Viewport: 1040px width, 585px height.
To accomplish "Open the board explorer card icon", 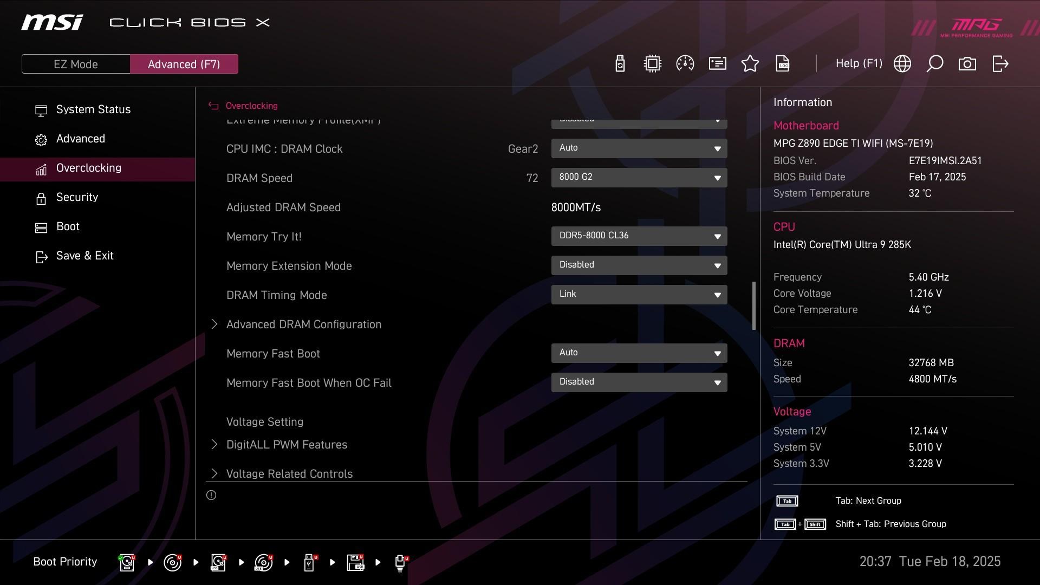I will coord(718,64).
